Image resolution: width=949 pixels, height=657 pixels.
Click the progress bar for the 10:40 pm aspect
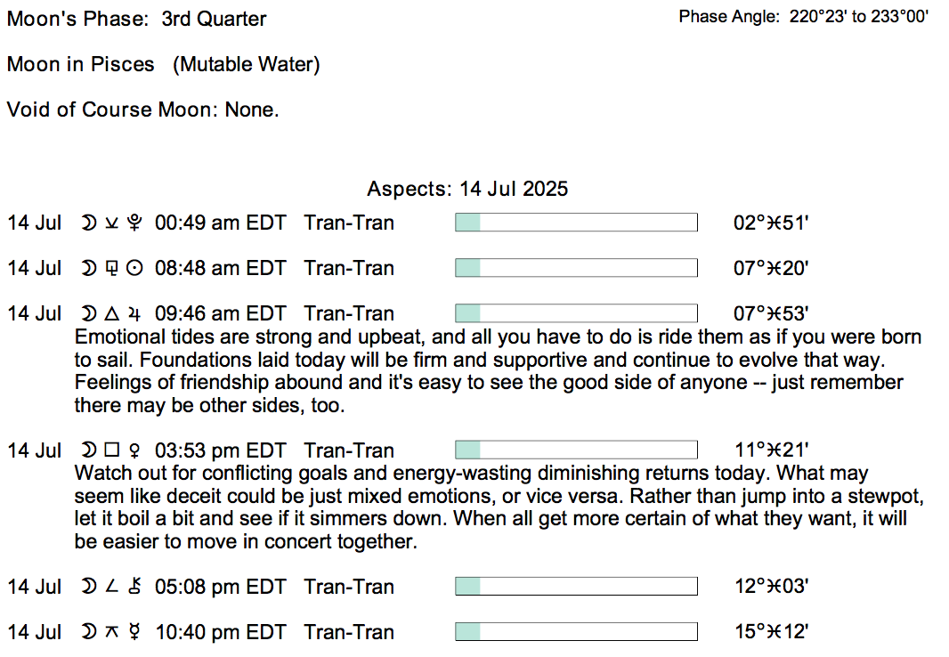pyautogui.click(x=576, y=632)
